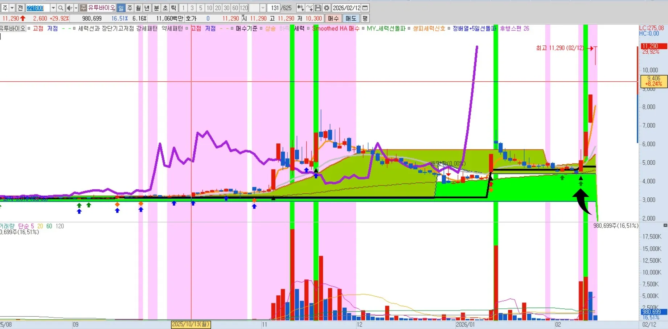
Task: Open the dropdown next to 주 selector
Action: click(12, 8)
